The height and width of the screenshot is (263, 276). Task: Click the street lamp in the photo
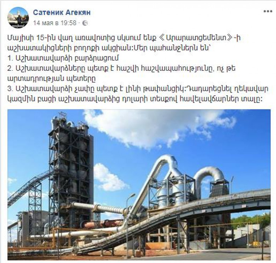point(128,224)
